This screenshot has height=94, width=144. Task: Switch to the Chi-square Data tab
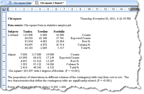pyautogui.click(x=20, y=3)
